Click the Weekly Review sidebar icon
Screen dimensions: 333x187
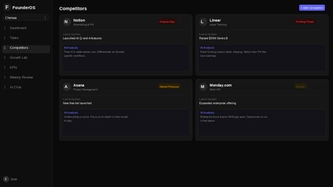tap(5, 77)
